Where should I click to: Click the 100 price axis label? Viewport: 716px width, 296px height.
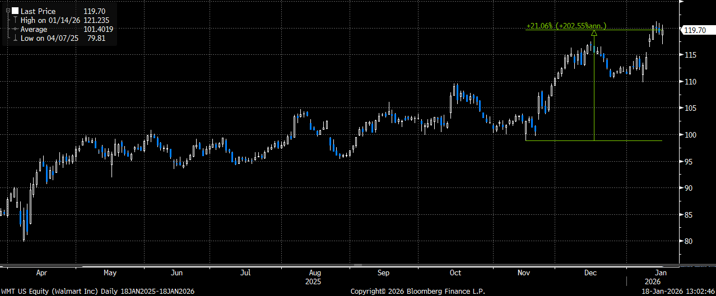coord(690,135)
